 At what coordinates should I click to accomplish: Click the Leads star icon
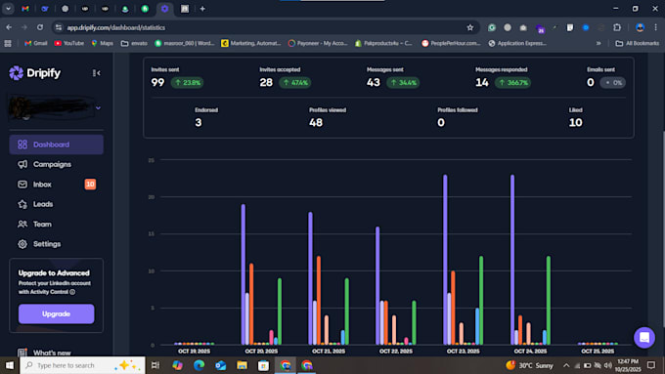[22, 204]
